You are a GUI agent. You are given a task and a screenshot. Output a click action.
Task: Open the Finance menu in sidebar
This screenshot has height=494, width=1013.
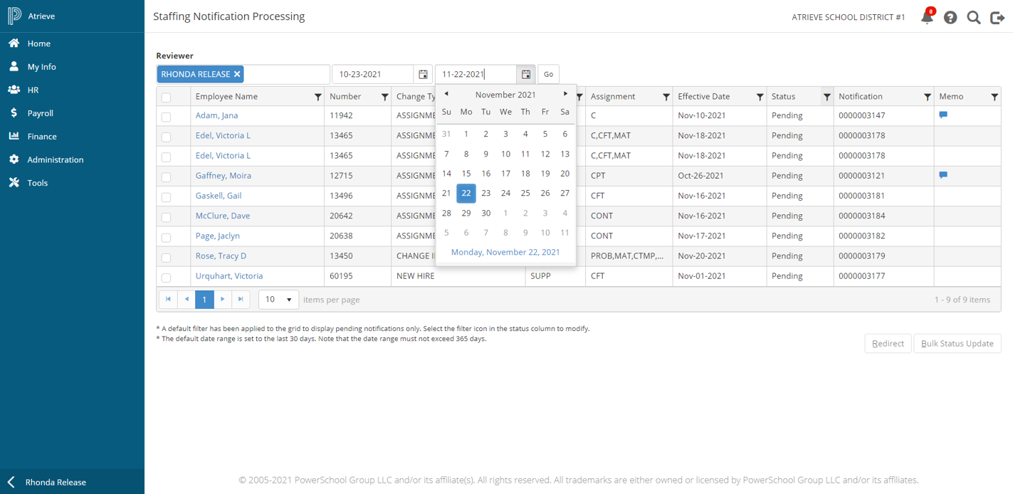pos(41,137)
